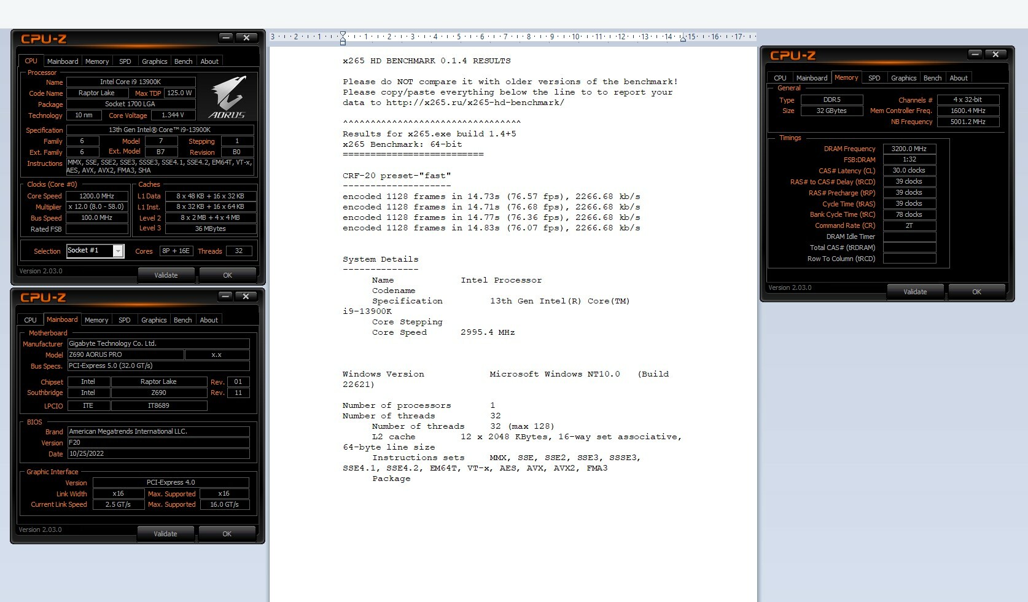Click the Z690 AORUS PRO model field
1028x602 pixels.
125,354
